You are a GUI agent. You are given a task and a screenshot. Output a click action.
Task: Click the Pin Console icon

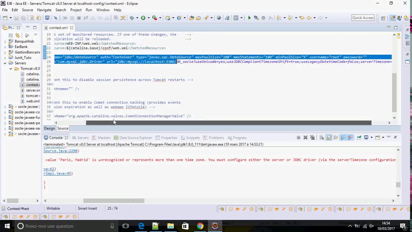point(359,138)
